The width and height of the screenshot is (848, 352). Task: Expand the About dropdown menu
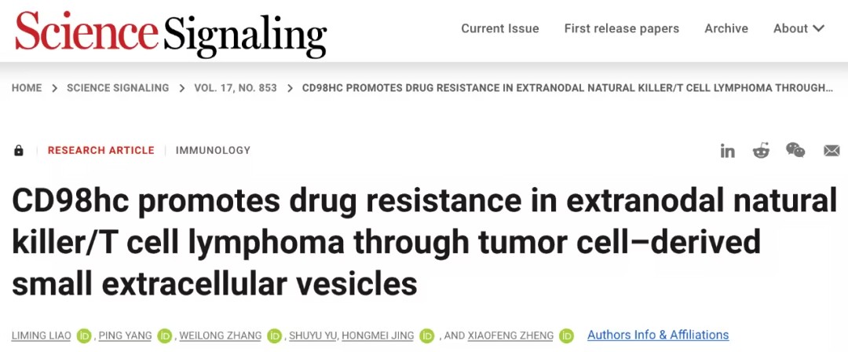tap(799, 28)
